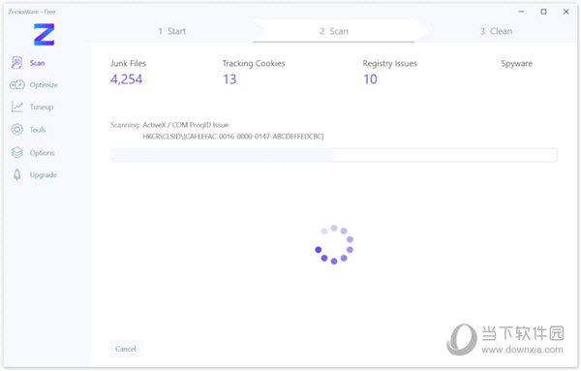Click the ZookaWare - Free window title
Viewport: 581px width, 371px height.
pyautogui.click(x=32, y=12)
